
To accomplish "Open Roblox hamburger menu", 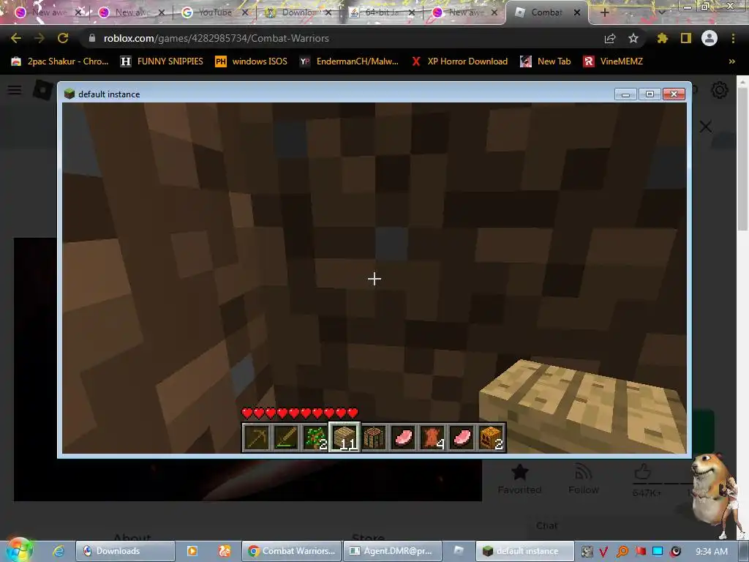I will pos(15,90).
